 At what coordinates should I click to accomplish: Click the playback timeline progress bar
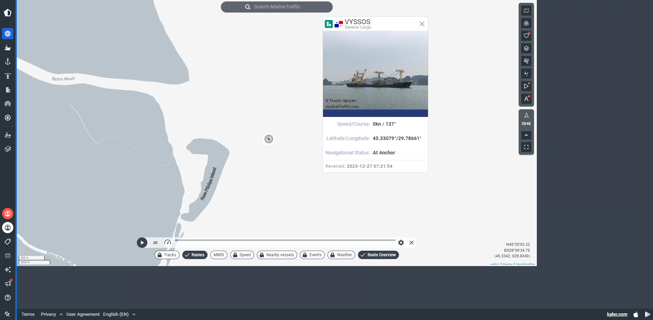tap(286, 241)
